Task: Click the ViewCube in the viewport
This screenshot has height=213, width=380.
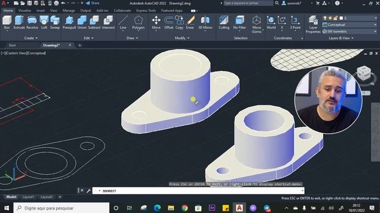Action: point(364,73)
